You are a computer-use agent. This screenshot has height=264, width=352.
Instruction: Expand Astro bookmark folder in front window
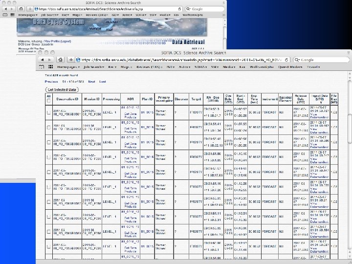(x=184, y=67)
